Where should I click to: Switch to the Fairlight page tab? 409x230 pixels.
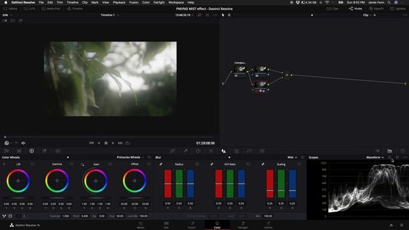point(243,225)
